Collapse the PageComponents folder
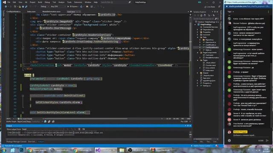The image size is (273, 153). point(197,53)
